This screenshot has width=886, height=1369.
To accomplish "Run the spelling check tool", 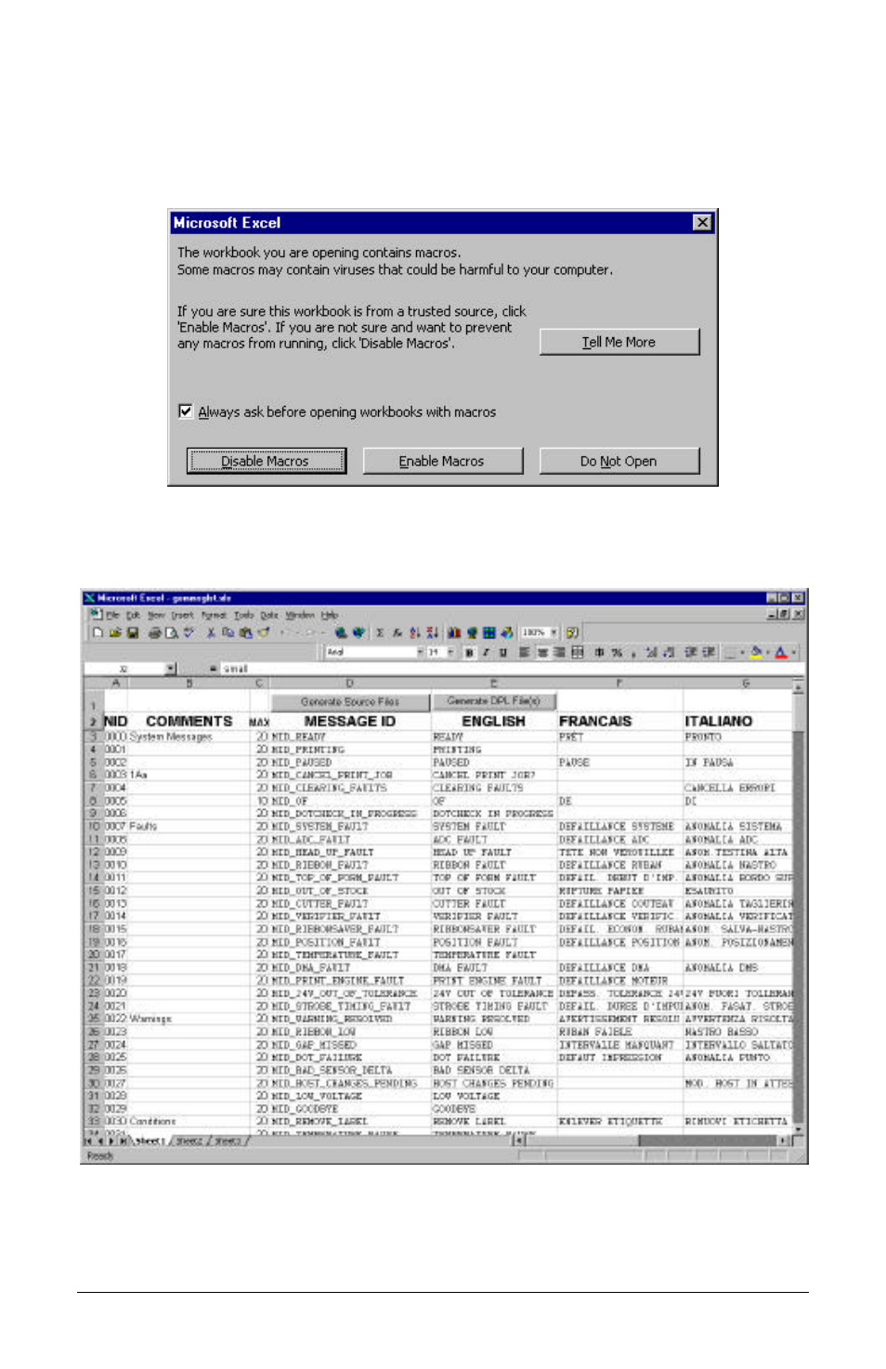I will (x=189, y=632).
